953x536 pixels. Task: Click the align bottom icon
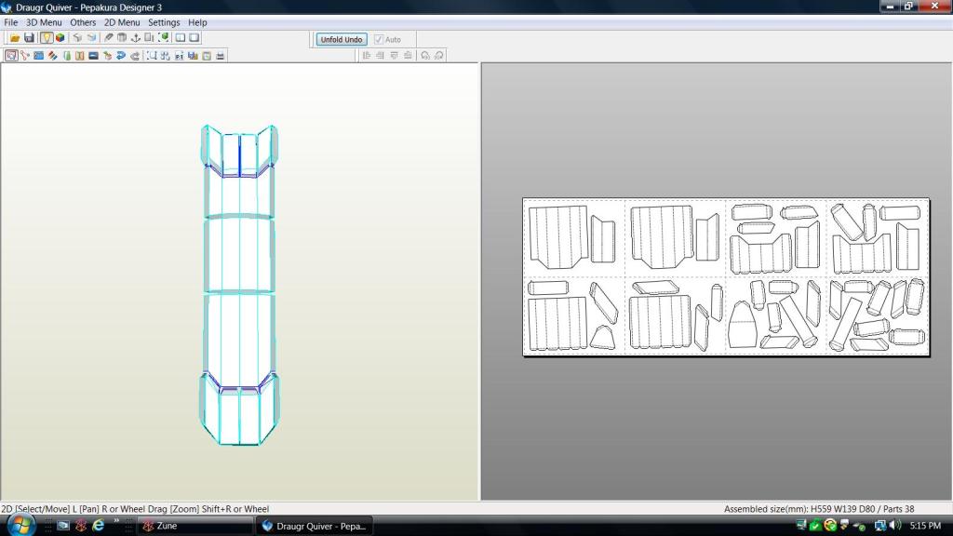tap(408, 55)
